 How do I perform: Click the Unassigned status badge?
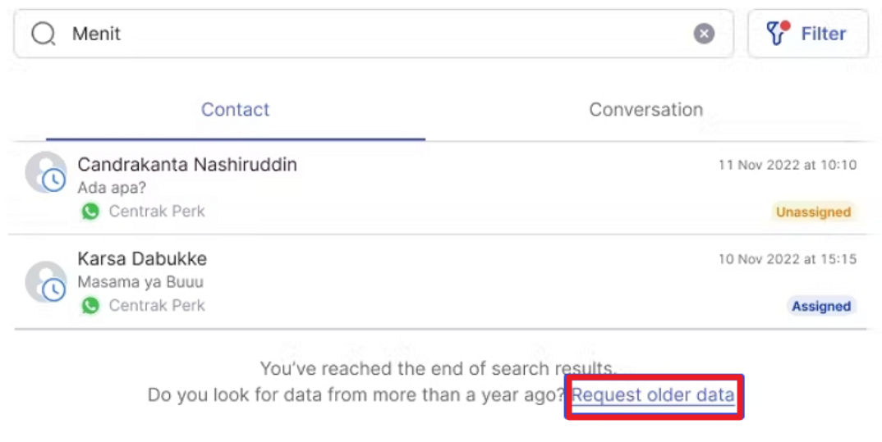813,212
